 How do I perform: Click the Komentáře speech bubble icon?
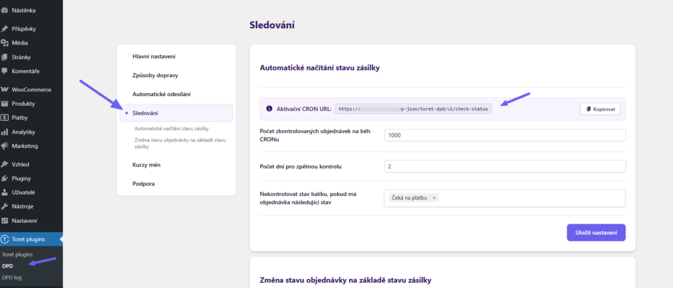tap(5, 71)
